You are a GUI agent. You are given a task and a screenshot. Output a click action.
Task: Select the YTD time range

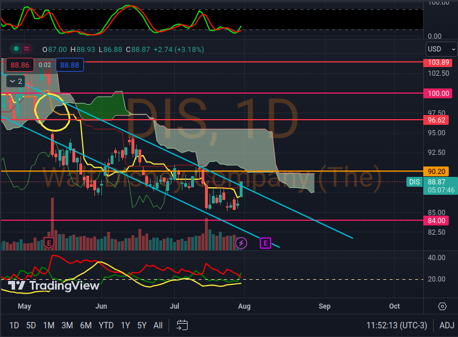coord(106,325)
